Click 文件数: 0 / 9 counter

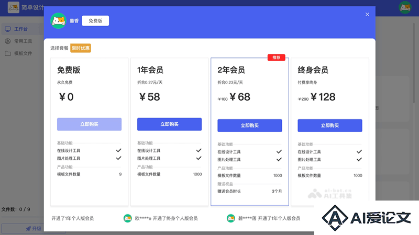16,209
